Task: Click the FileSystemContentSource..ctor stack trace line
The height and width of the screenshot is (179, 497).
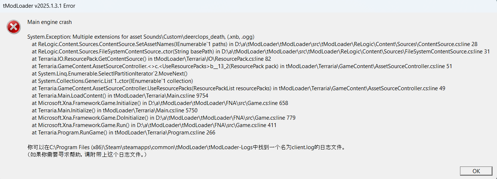Action: (x=261, y=51)
